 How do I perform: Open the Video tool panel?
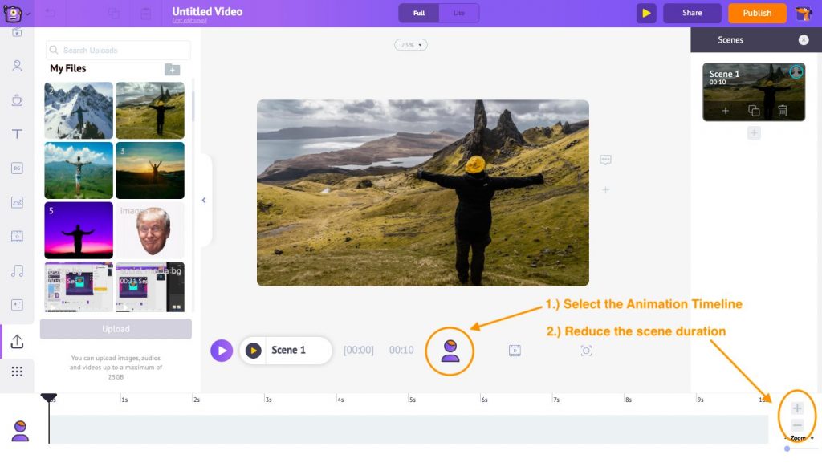pos(16,237)
